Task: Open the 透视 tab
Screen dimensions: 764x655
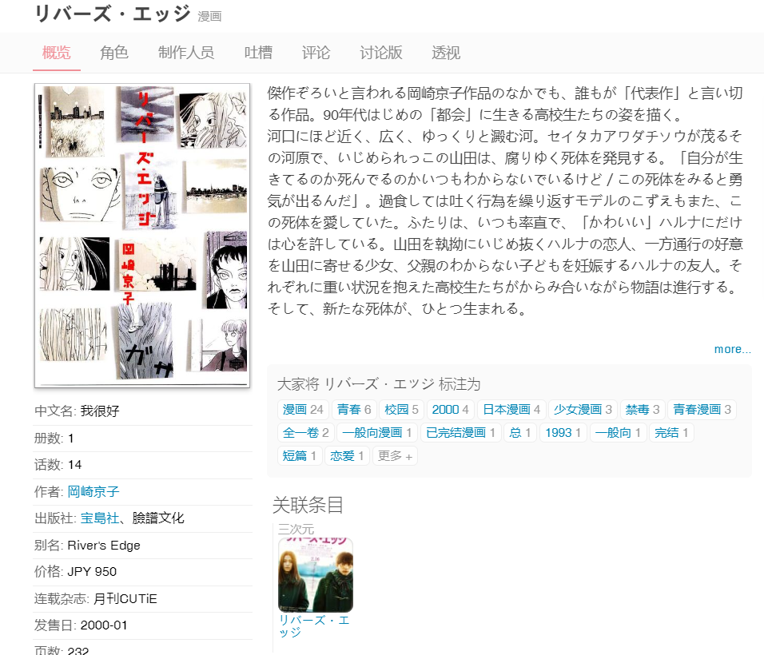Action: pos(446,54)
